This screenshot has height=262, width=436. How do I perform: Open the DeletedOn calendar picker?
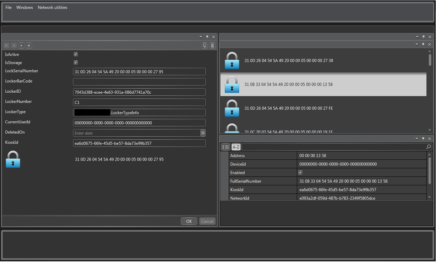[x=203, y=133]
